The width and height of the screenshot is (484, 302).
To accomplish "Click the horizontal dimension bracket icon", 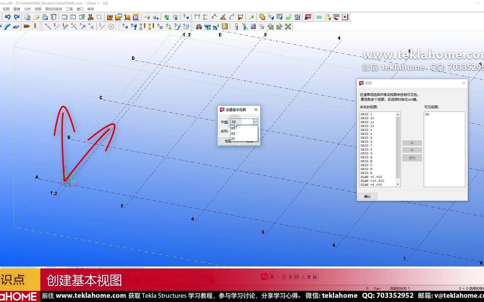I will pos(197,17).
